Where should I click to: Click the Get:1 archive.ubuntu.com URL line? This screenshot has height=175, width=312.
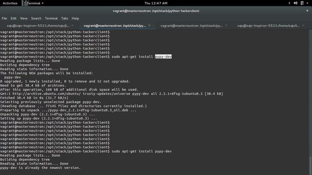tap(112, 94)
